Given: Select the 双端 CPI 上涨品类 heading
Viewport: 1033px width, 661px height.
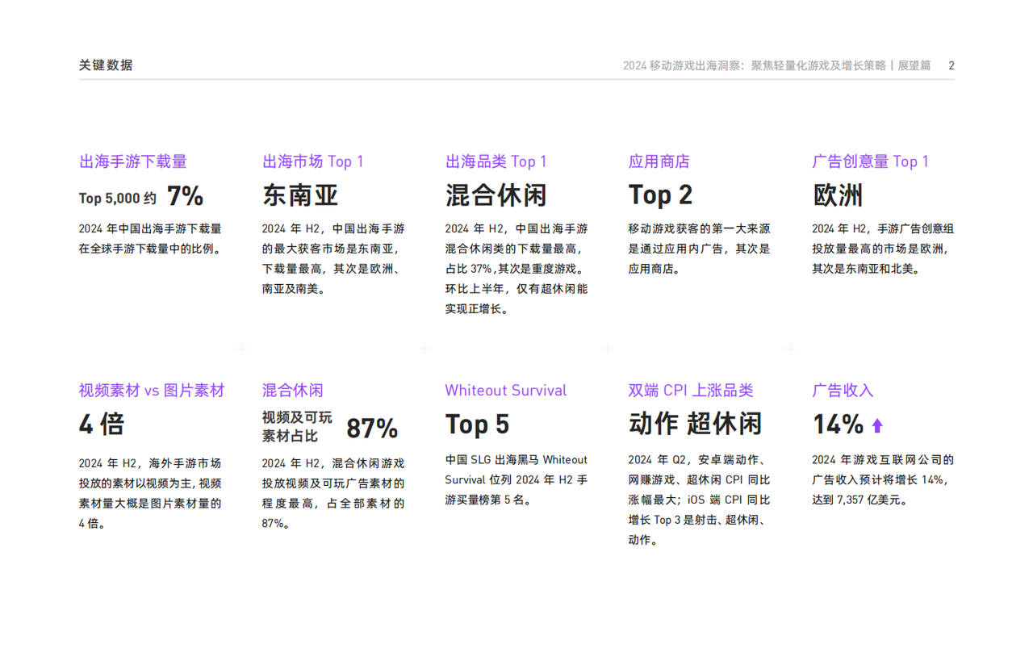Looking at the screenshot, I should pyautogui.click(x=690, y=391).
